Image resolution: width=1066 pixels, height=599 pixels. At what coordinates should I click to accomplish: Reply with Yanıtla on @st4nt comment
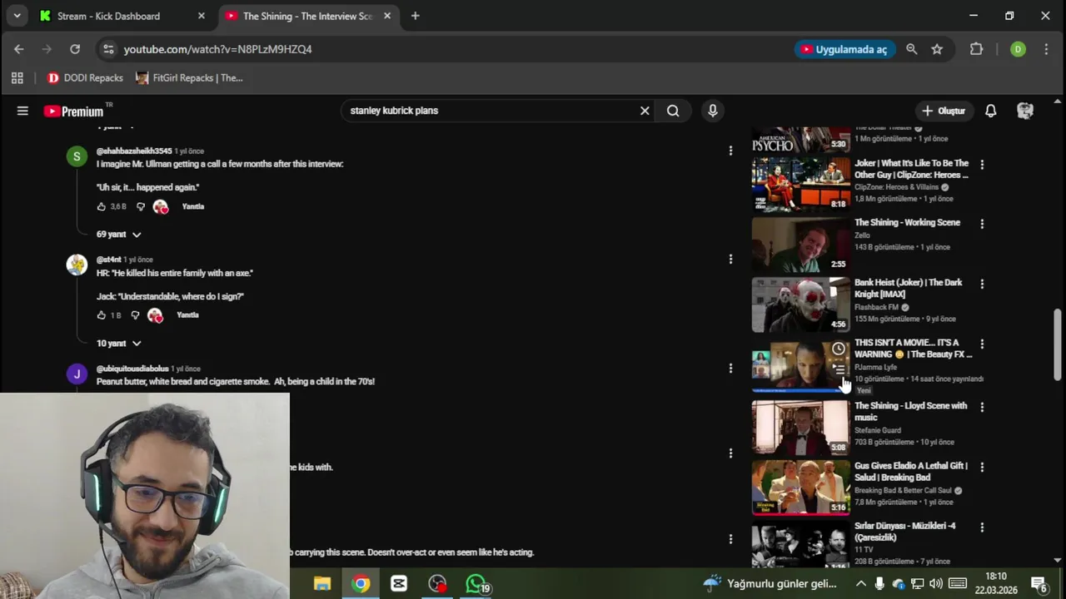pyautogui.click(x=187, y=315)
